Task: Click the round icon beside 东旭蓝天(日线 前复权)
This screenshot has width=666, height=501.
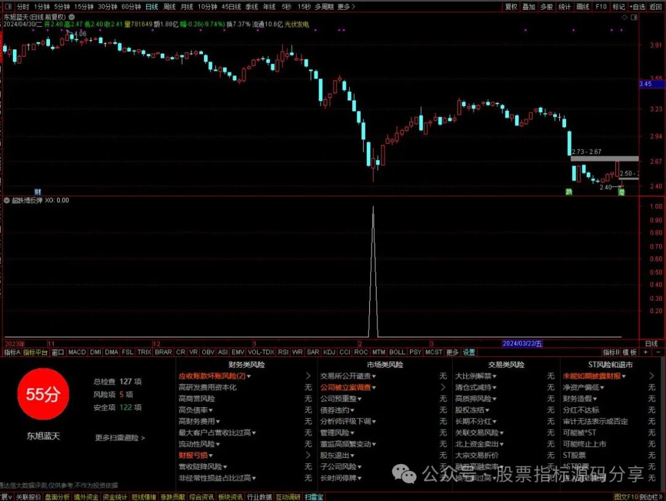Action: point(72,17)
